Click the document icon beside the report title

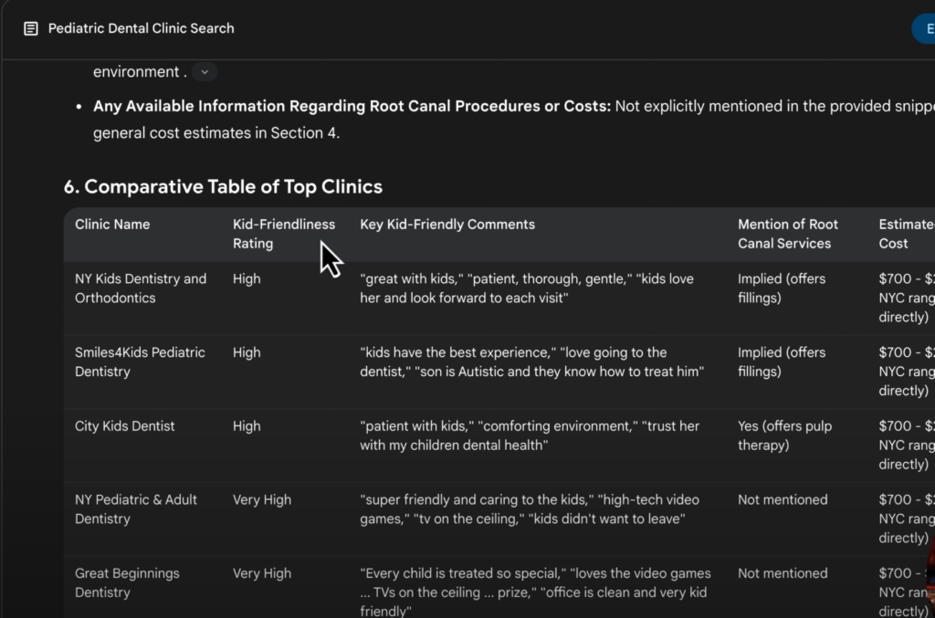pyautogui.click(x=31, y=28)
